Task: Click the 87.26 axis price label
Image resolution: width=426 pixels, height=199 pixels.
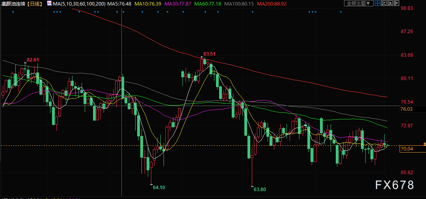Action: (x=407, y=32)
